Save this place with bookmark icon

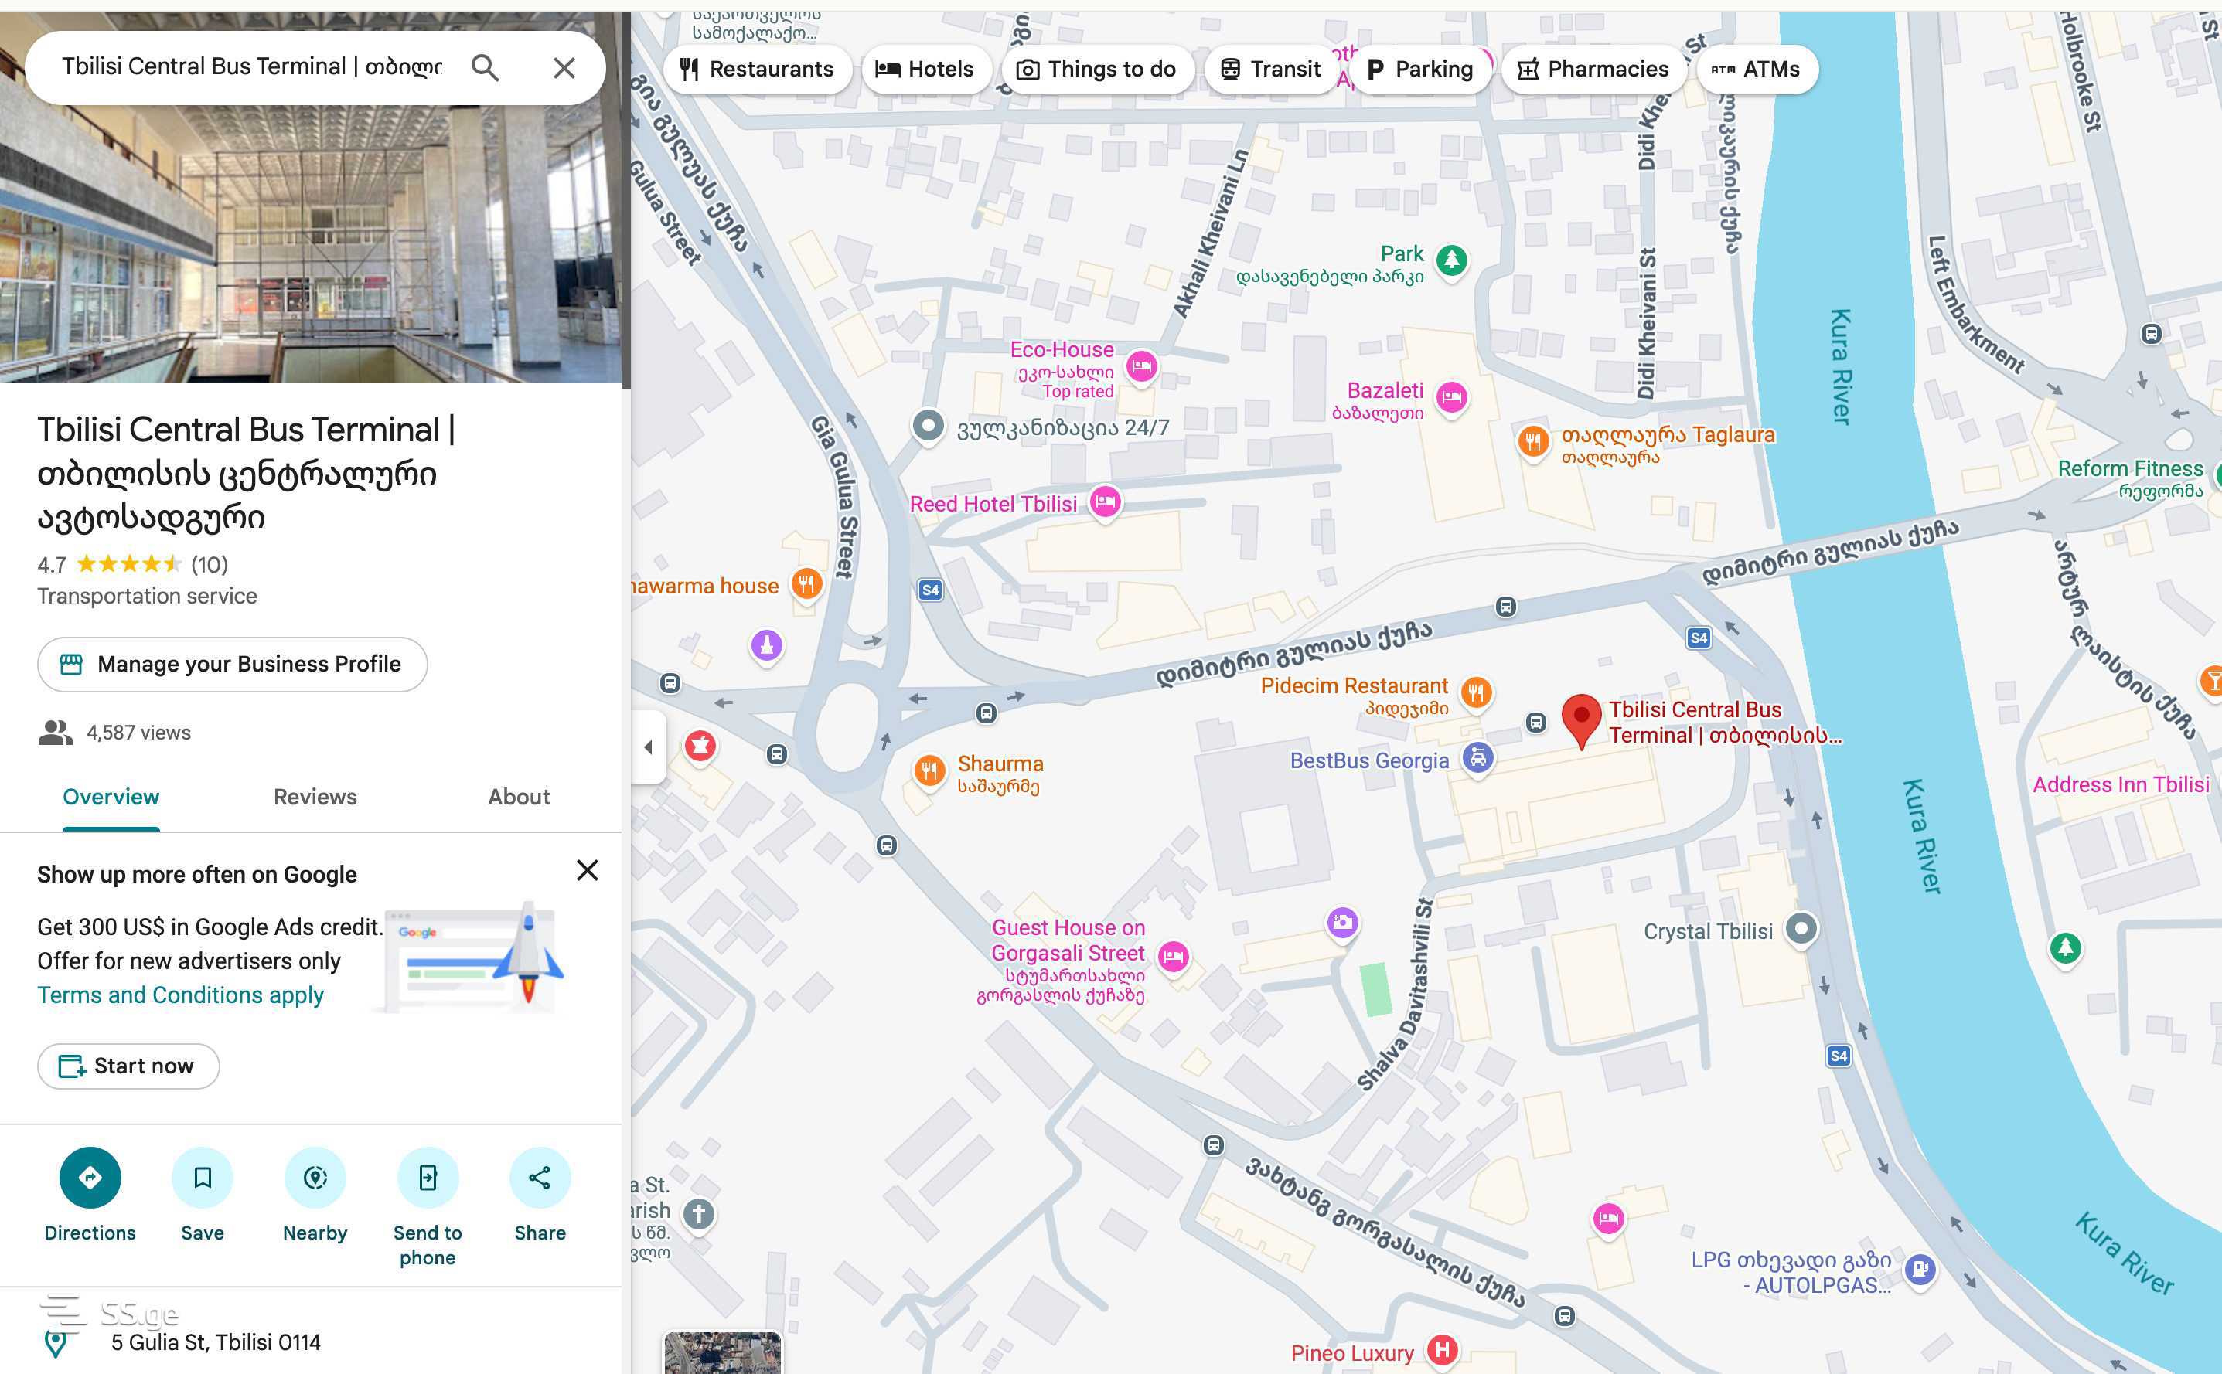click(202, 1178)
